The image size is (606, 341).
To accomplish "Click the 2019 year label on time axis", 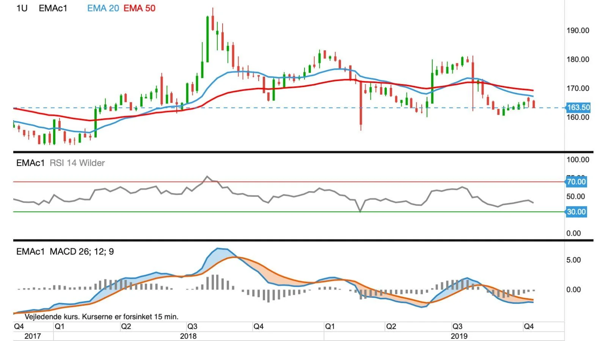I will tap(459, 336).
